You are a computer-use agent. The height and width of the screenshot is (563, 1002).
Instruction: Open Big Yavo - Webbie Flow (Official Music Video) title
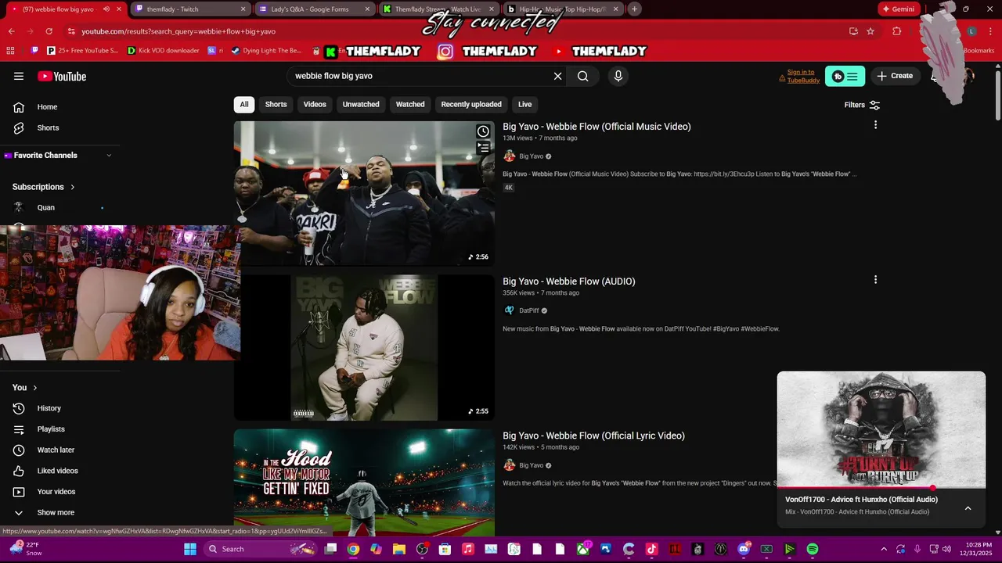[x=597, y=127]
